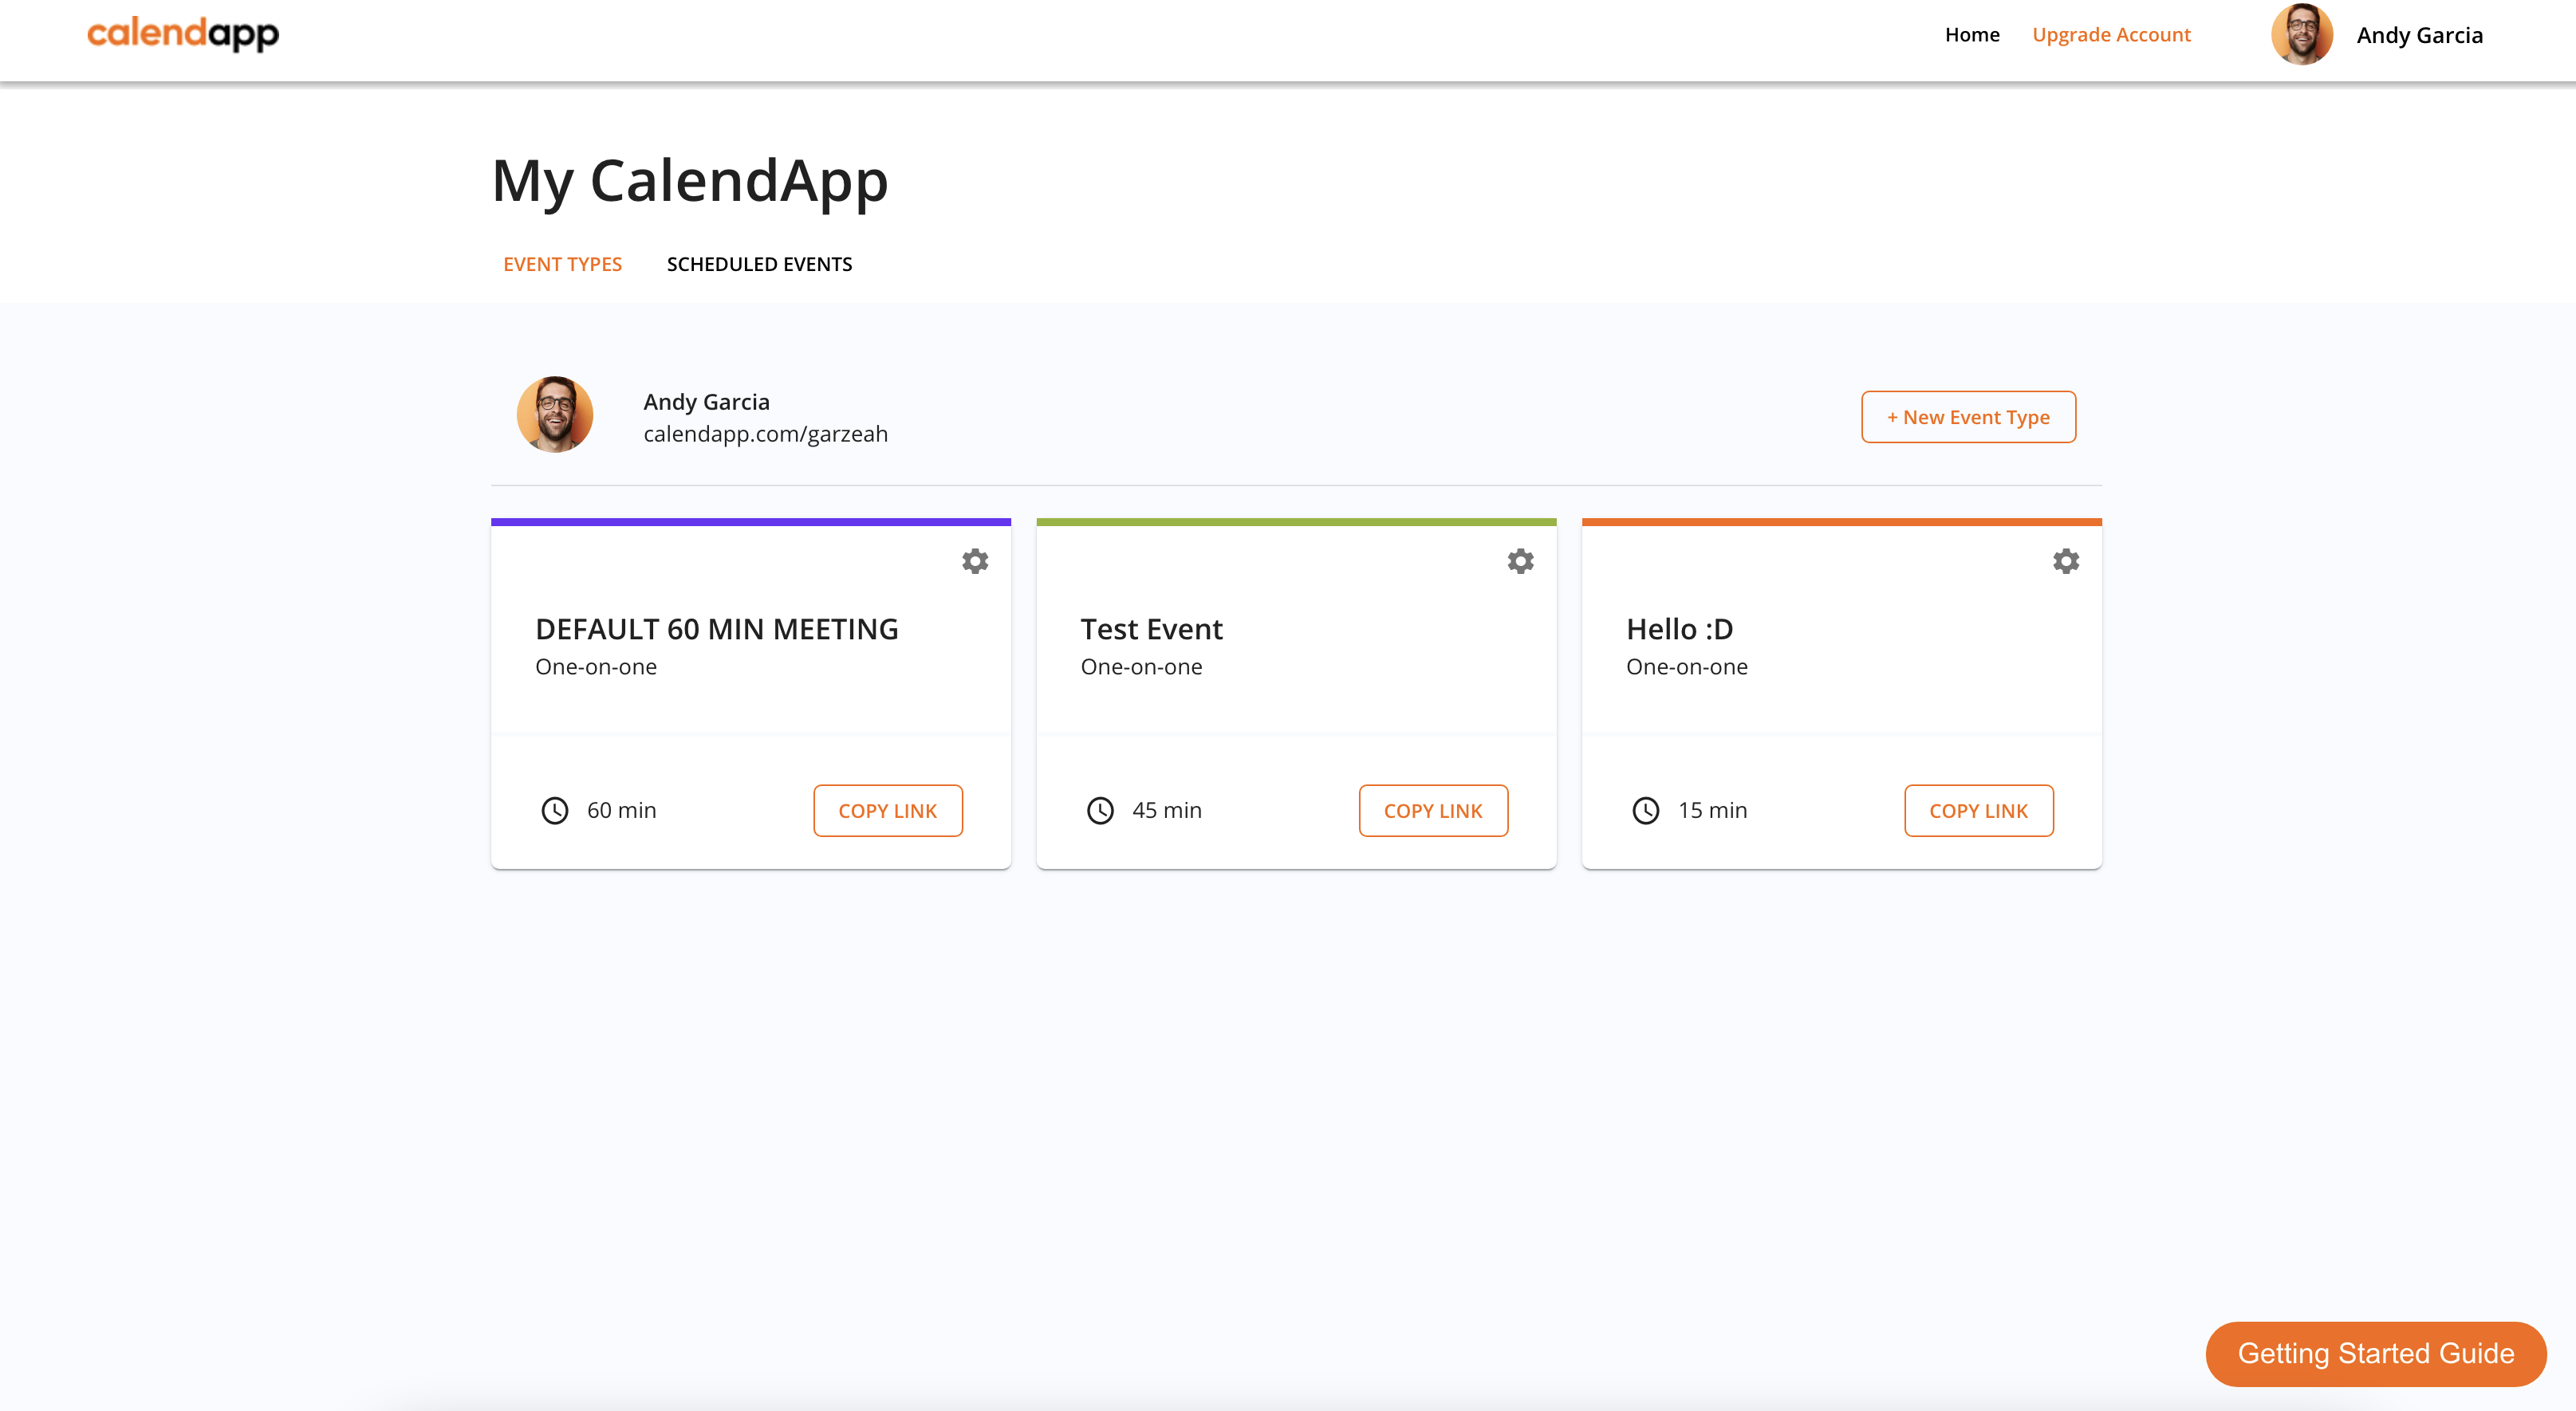
Task: Copy link for Hello :D event
Action: click(1978, 811)
